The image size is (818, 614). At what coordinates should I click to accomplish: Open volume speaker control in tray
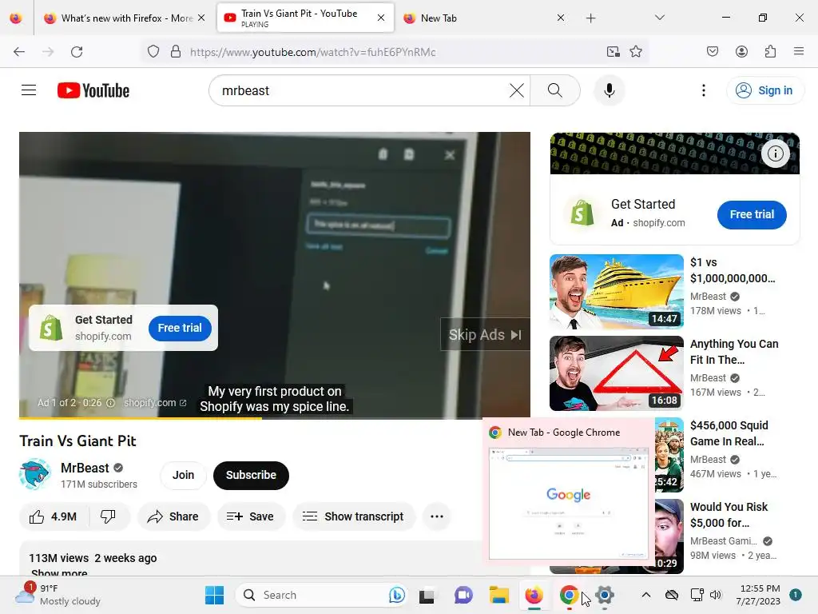(x=715, y=595)
